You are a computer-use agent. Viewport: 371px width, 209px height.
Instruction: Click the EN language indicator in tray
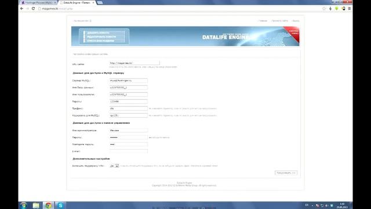coord(307,205)
